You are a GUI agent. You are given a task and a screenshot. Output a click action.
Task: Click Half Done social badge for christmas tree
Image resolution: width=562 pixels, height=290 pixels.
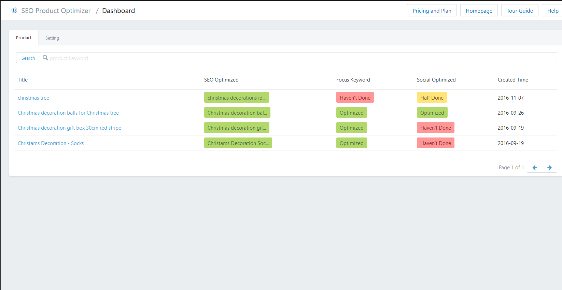(x=432, y=98)
